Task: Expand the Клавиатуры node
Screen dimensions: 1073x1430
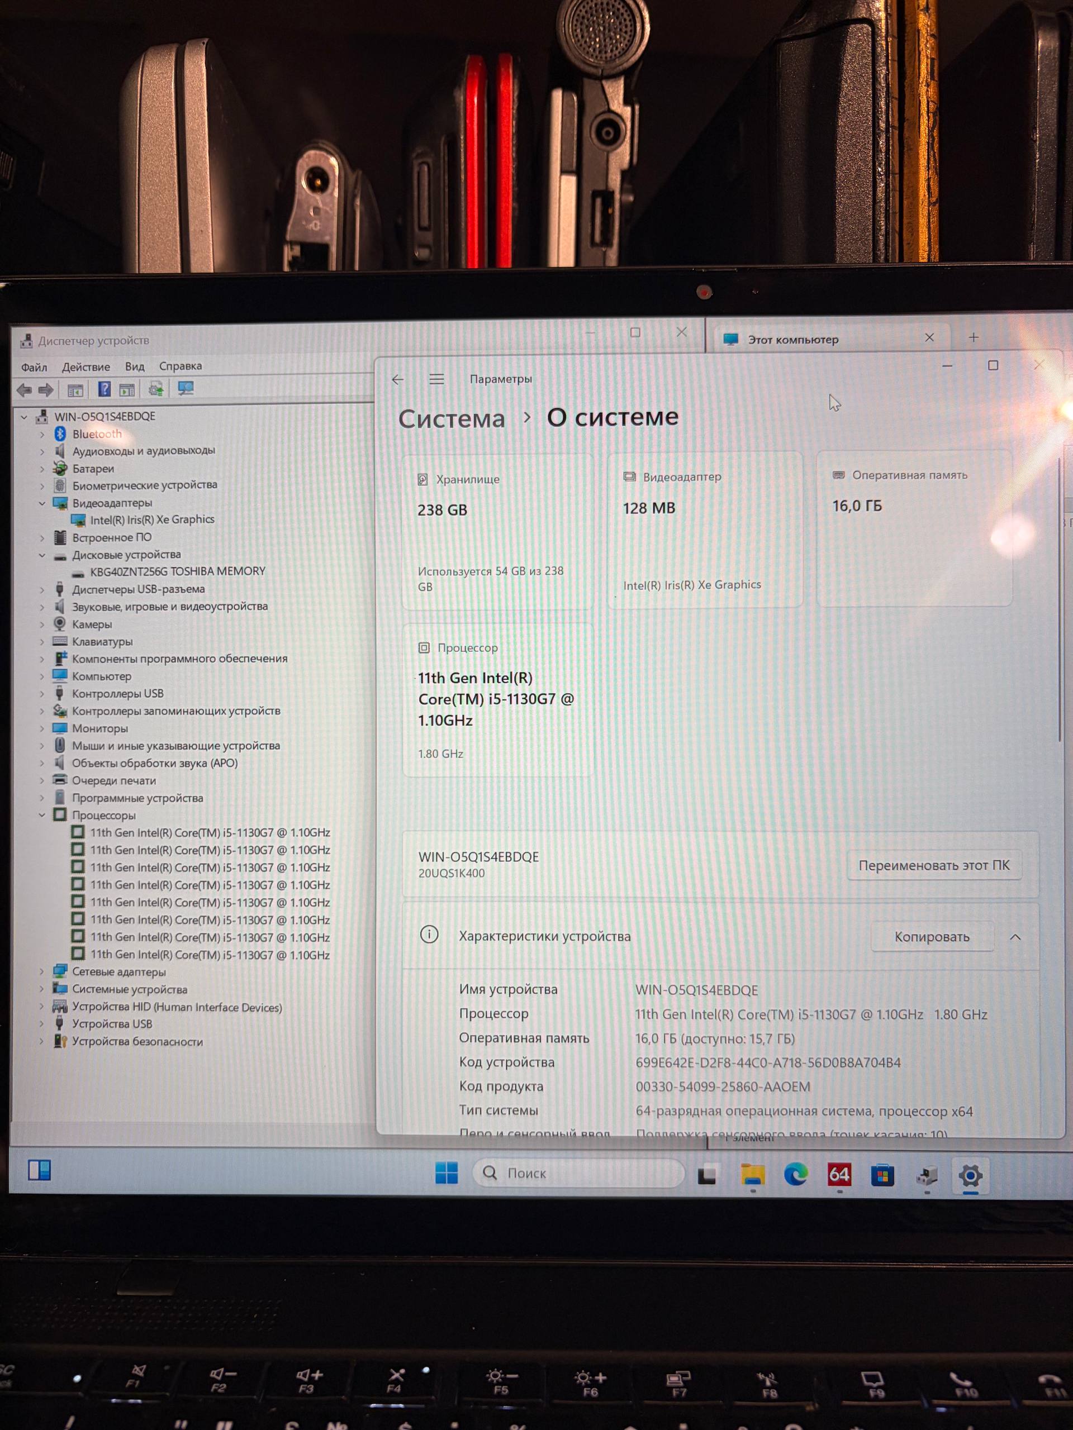Action: pos(42,642)
